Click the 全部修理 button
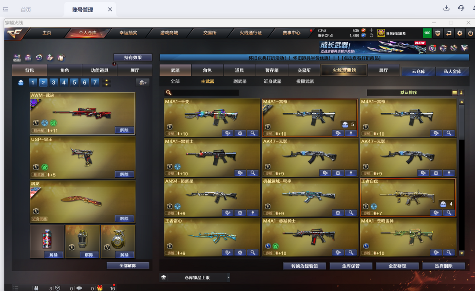This screenshot has height=291, width=475. tap(397, 266)
